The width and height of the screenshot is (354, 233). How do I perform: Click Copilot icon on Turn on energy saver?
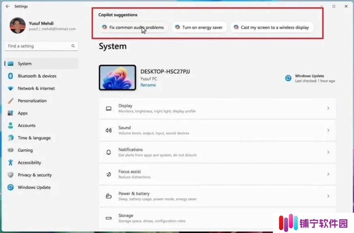[178, 27]
